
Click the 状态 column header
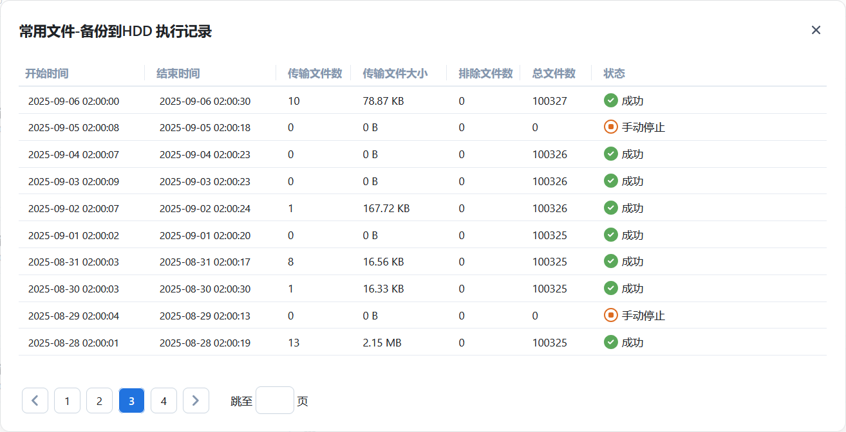614,73
